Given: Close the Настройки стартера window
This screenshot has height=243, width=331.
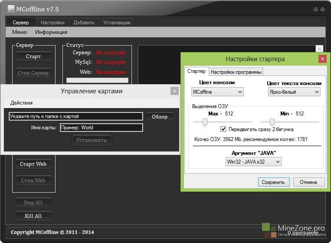Looking at the screenshot, I should [x=321, y=59].
